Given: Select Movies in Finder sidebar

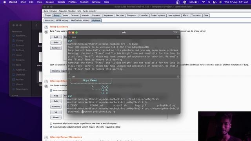Looking at the screenshot, I should coord(20,80).
